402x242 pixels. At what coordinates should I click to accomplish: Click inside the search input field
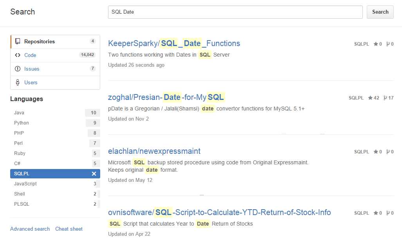[x=235, y=12]
